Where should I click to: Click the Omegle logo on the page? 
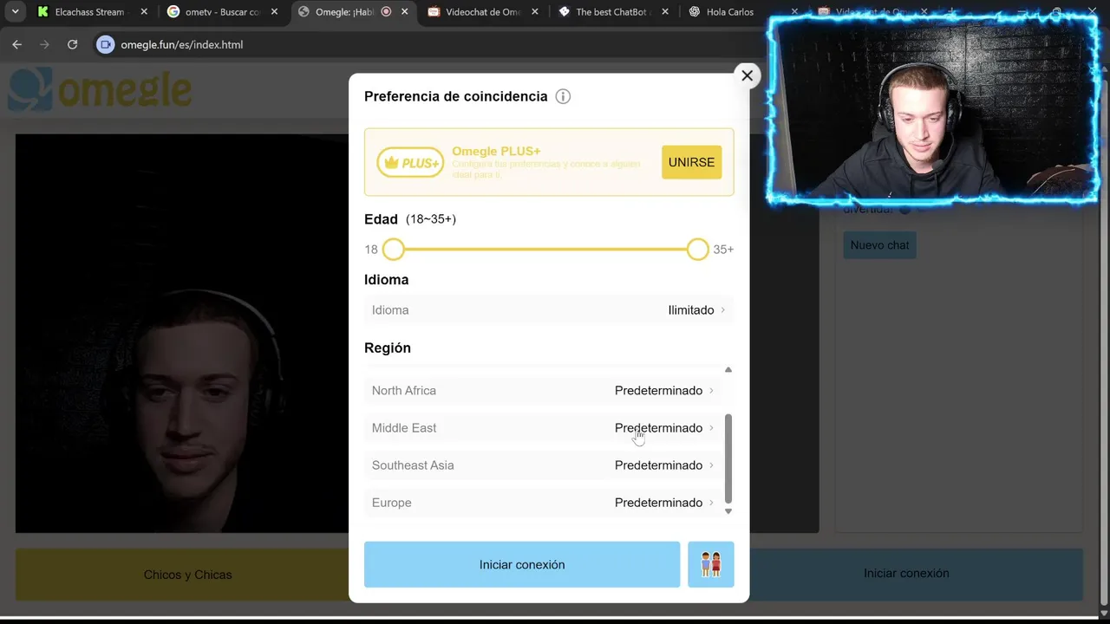100,90
